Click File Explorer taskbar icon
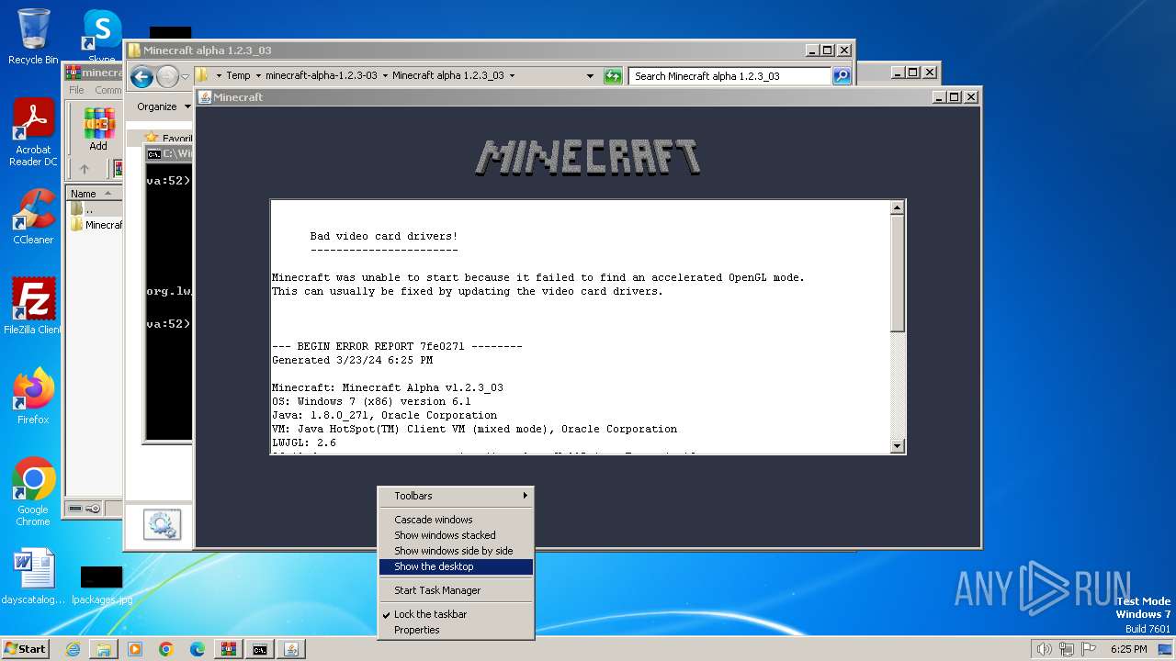1176x661 pixels. (104, 649)
